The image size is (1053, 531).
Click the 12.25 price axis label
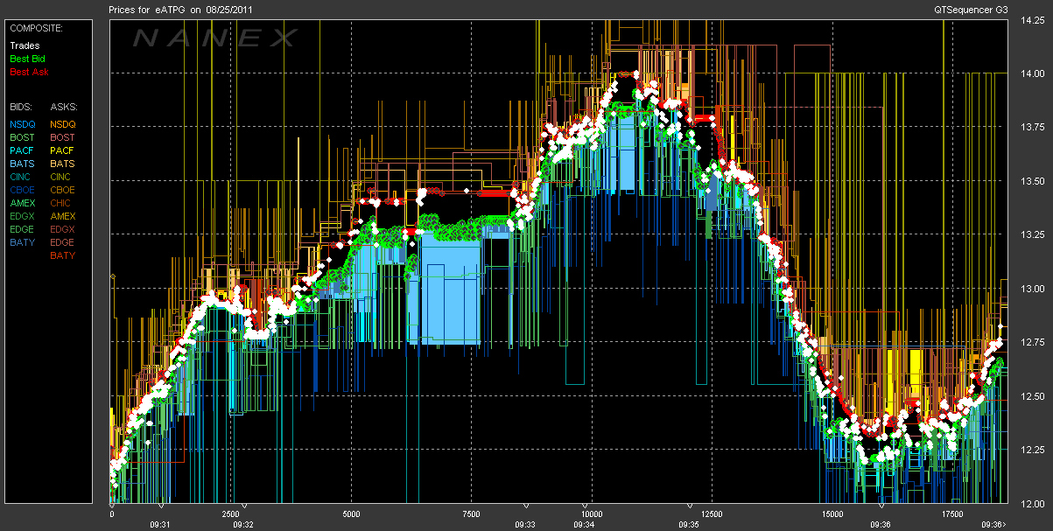coord(1032,451)
